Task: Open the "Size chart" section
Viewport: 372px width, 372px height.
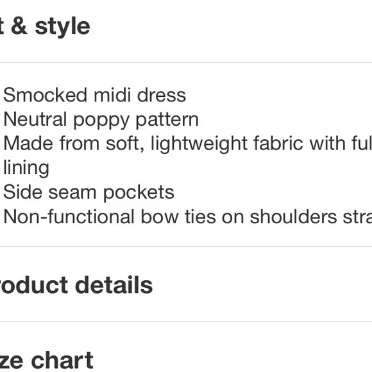Action: pos(46,360)
